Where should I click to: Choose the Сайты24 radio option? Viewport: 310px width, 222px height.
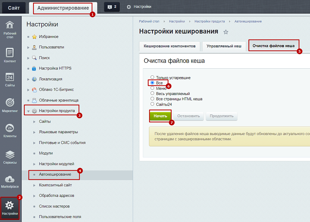pyautogui.click(x=152, y=104)
